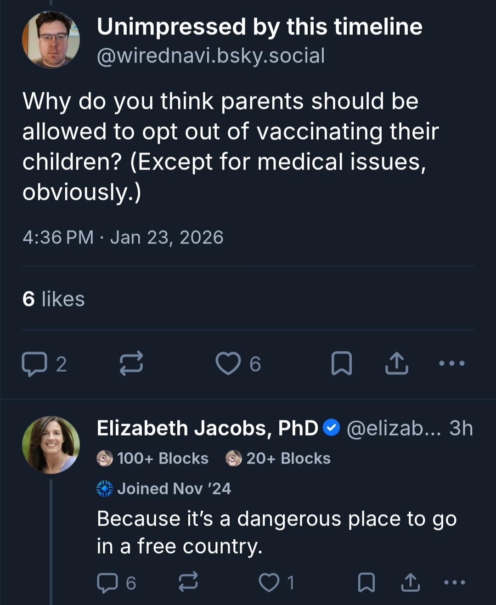The image size is (496, 605).
Task: Repost Elizabeth Jacobs's reply
Action: click(188, 582)
